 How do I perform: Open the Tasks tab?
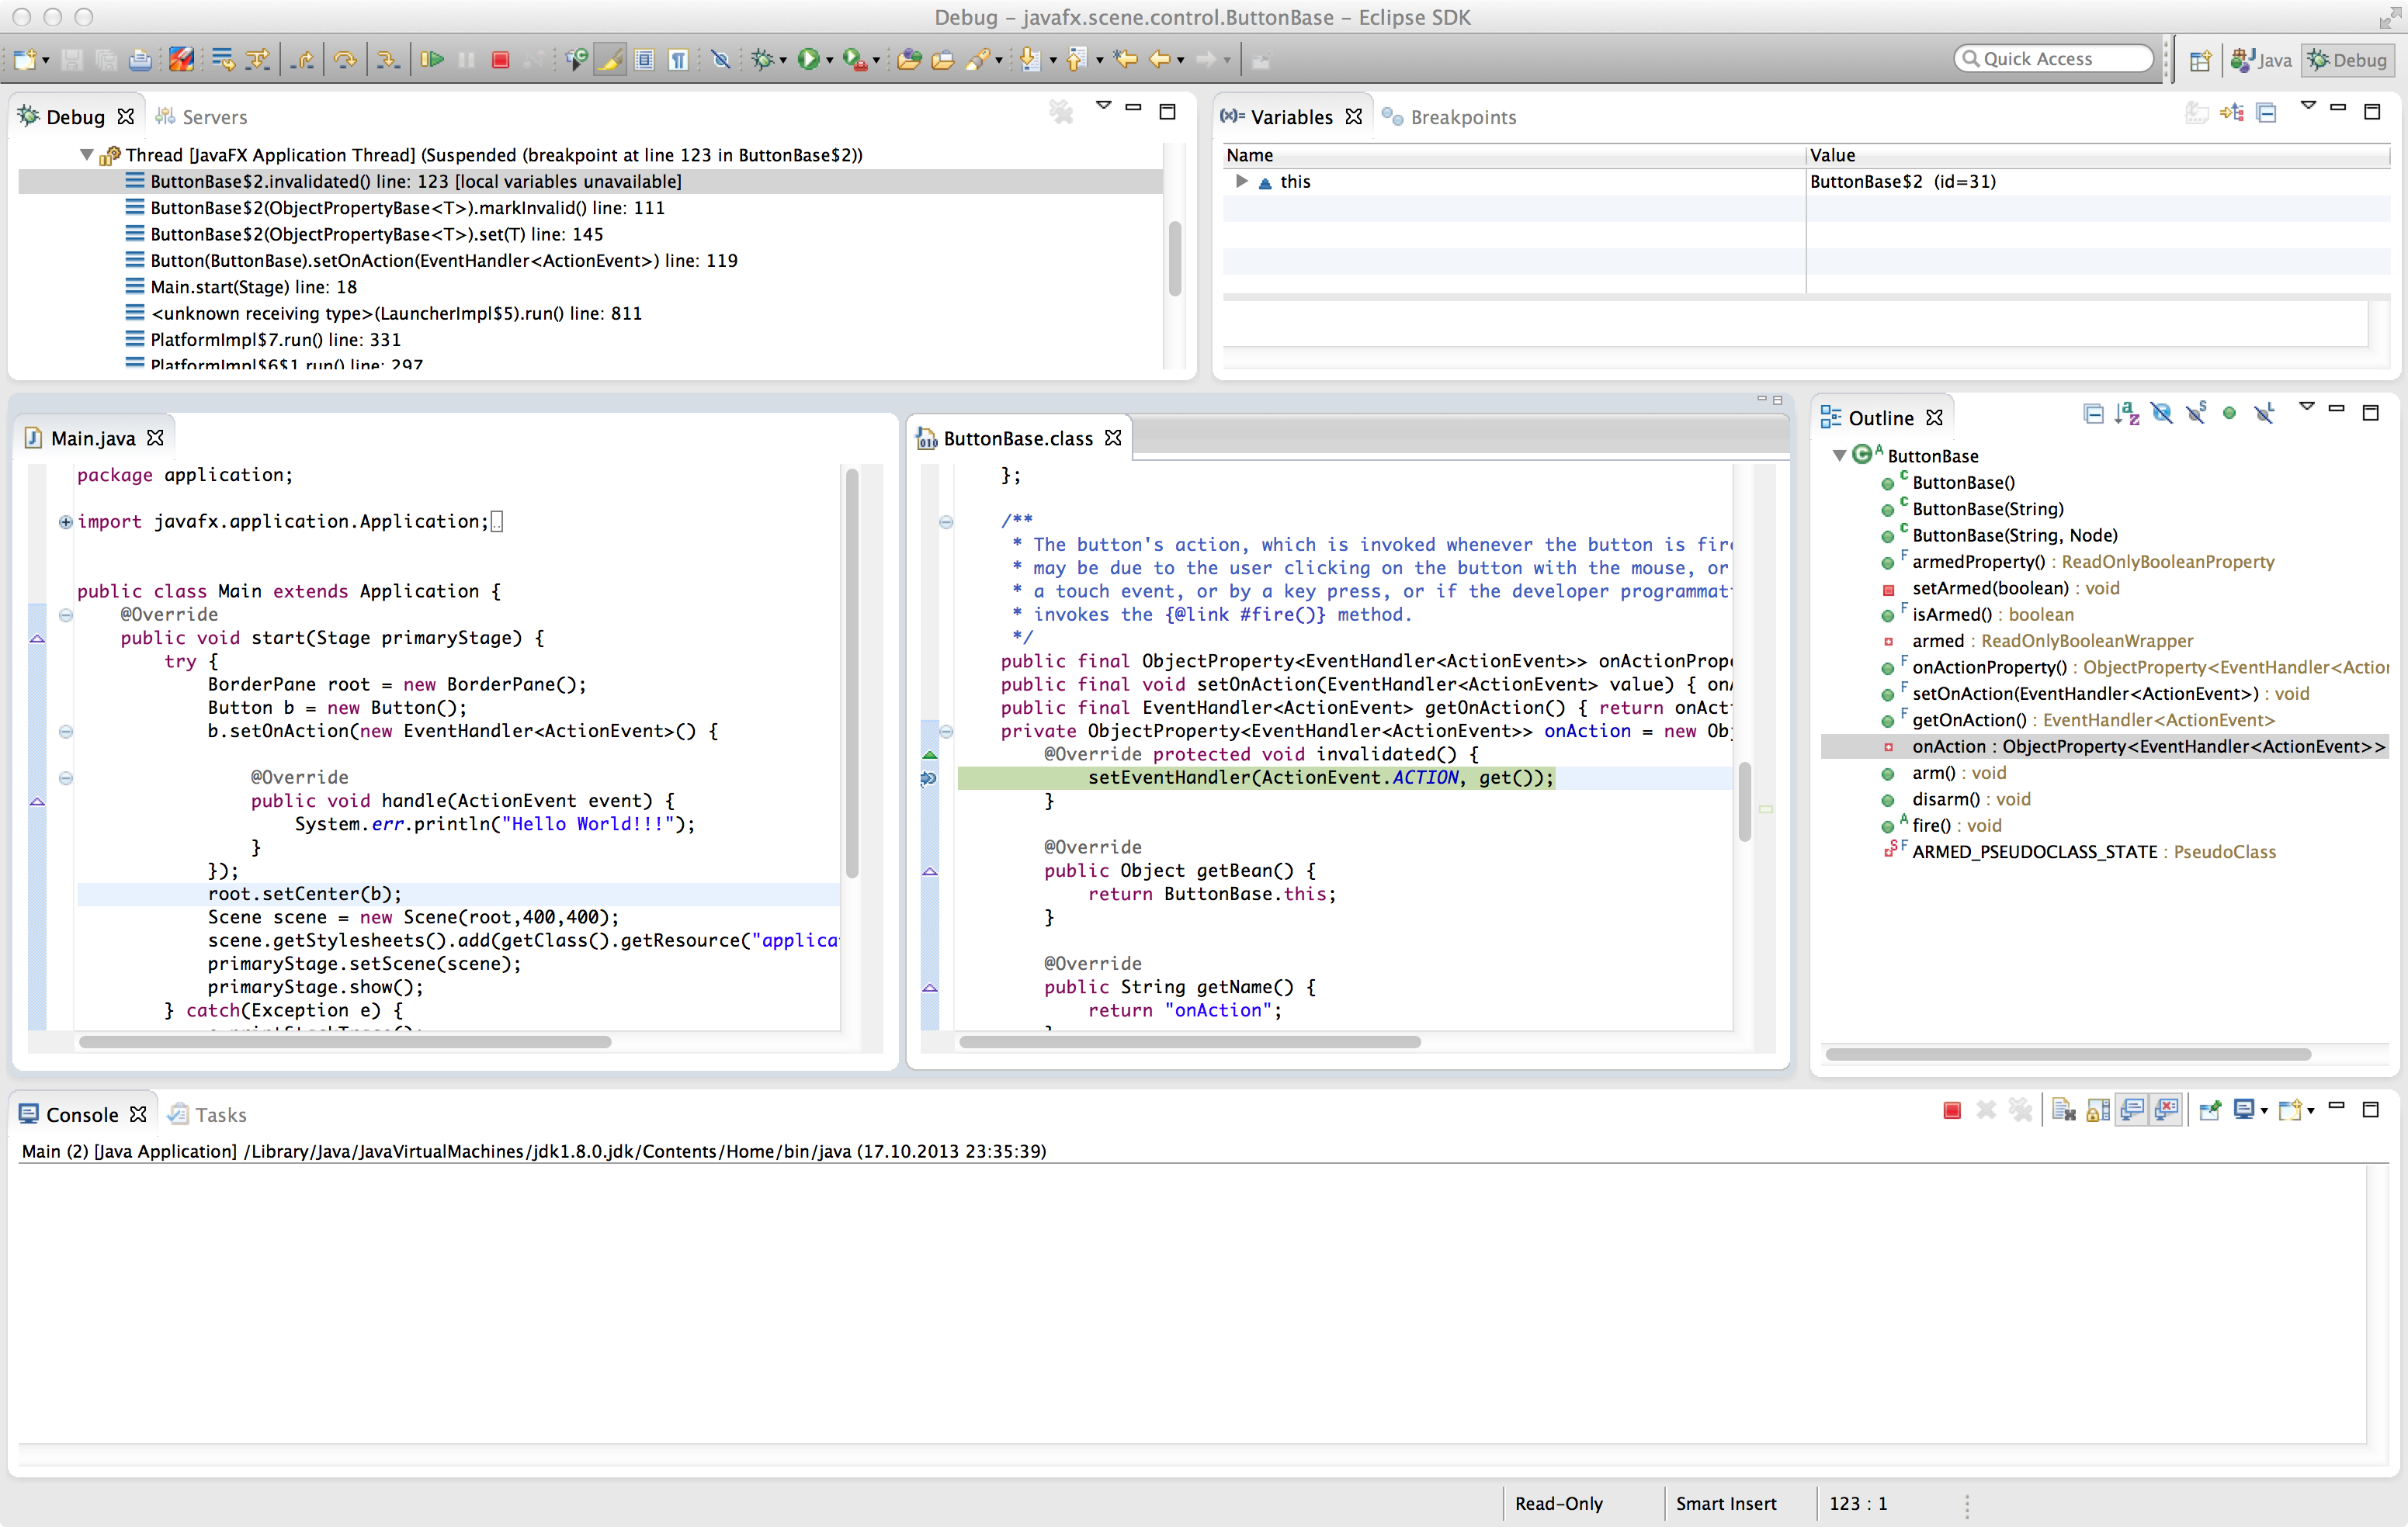[220, 1114]
